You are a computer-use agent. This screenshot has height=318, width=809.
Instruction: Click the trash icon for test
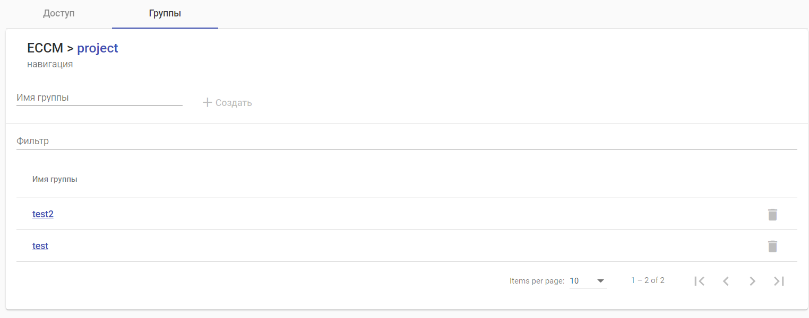pyautogui.click(x=772, y=246)
